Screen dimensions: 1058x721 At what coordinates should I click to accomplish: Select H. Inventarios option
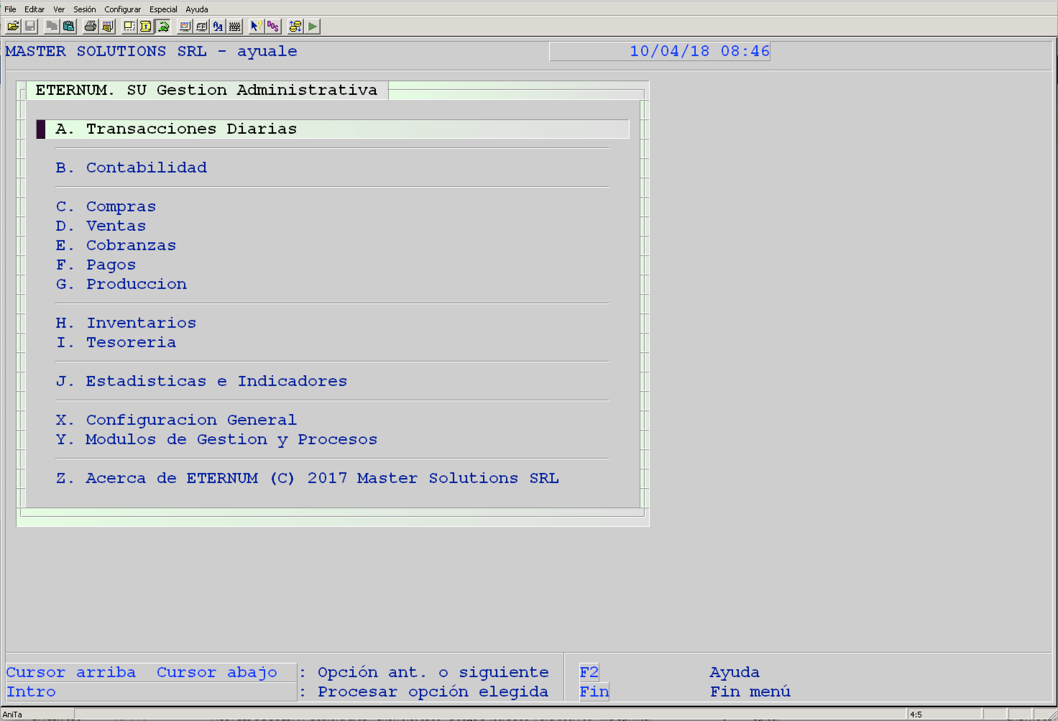(x=126, y=323)
